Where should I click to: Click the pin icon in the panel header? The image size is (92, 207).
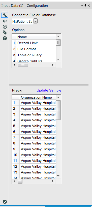85,6
